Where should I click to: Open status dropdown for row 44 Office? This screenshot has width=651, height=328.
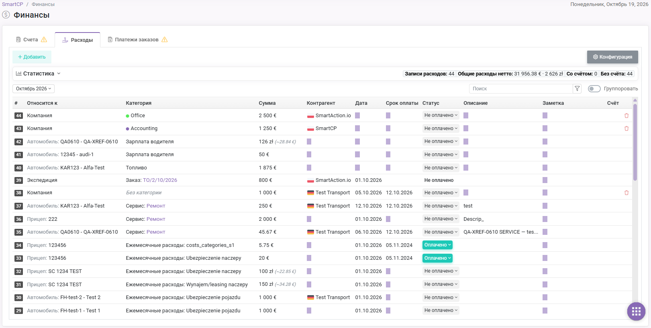441,116
